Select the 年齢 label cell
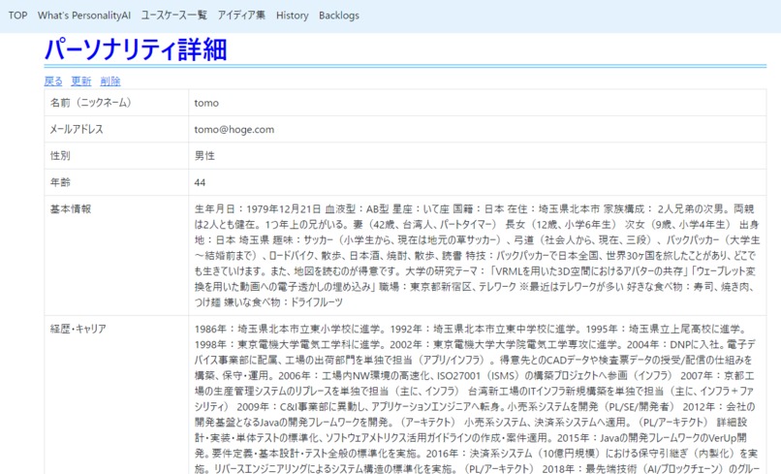Viewport: 781px width, 474px height. (x=116, y=182)
